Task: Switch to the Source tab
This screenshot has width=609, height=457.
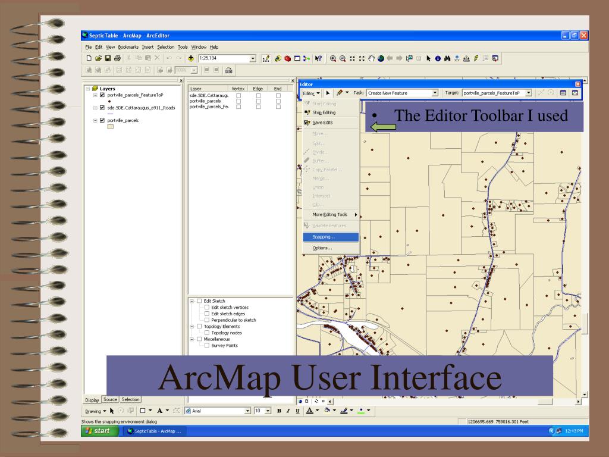Action: point(110,399)
